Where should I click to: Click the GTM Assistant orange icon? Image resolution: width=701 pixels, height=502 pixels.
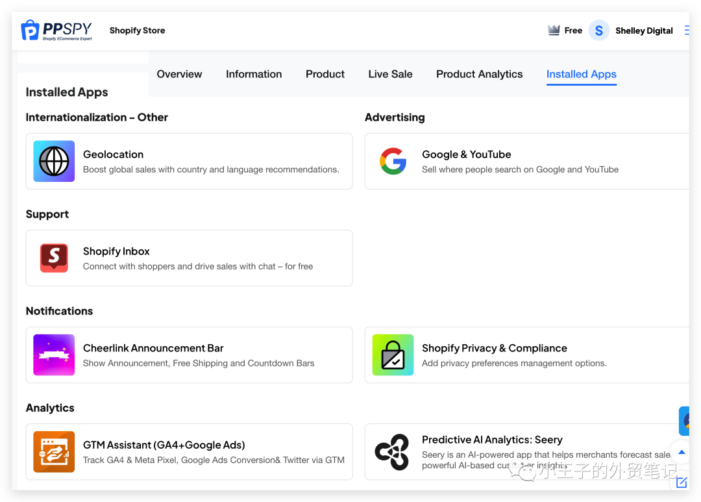[54, 452]
